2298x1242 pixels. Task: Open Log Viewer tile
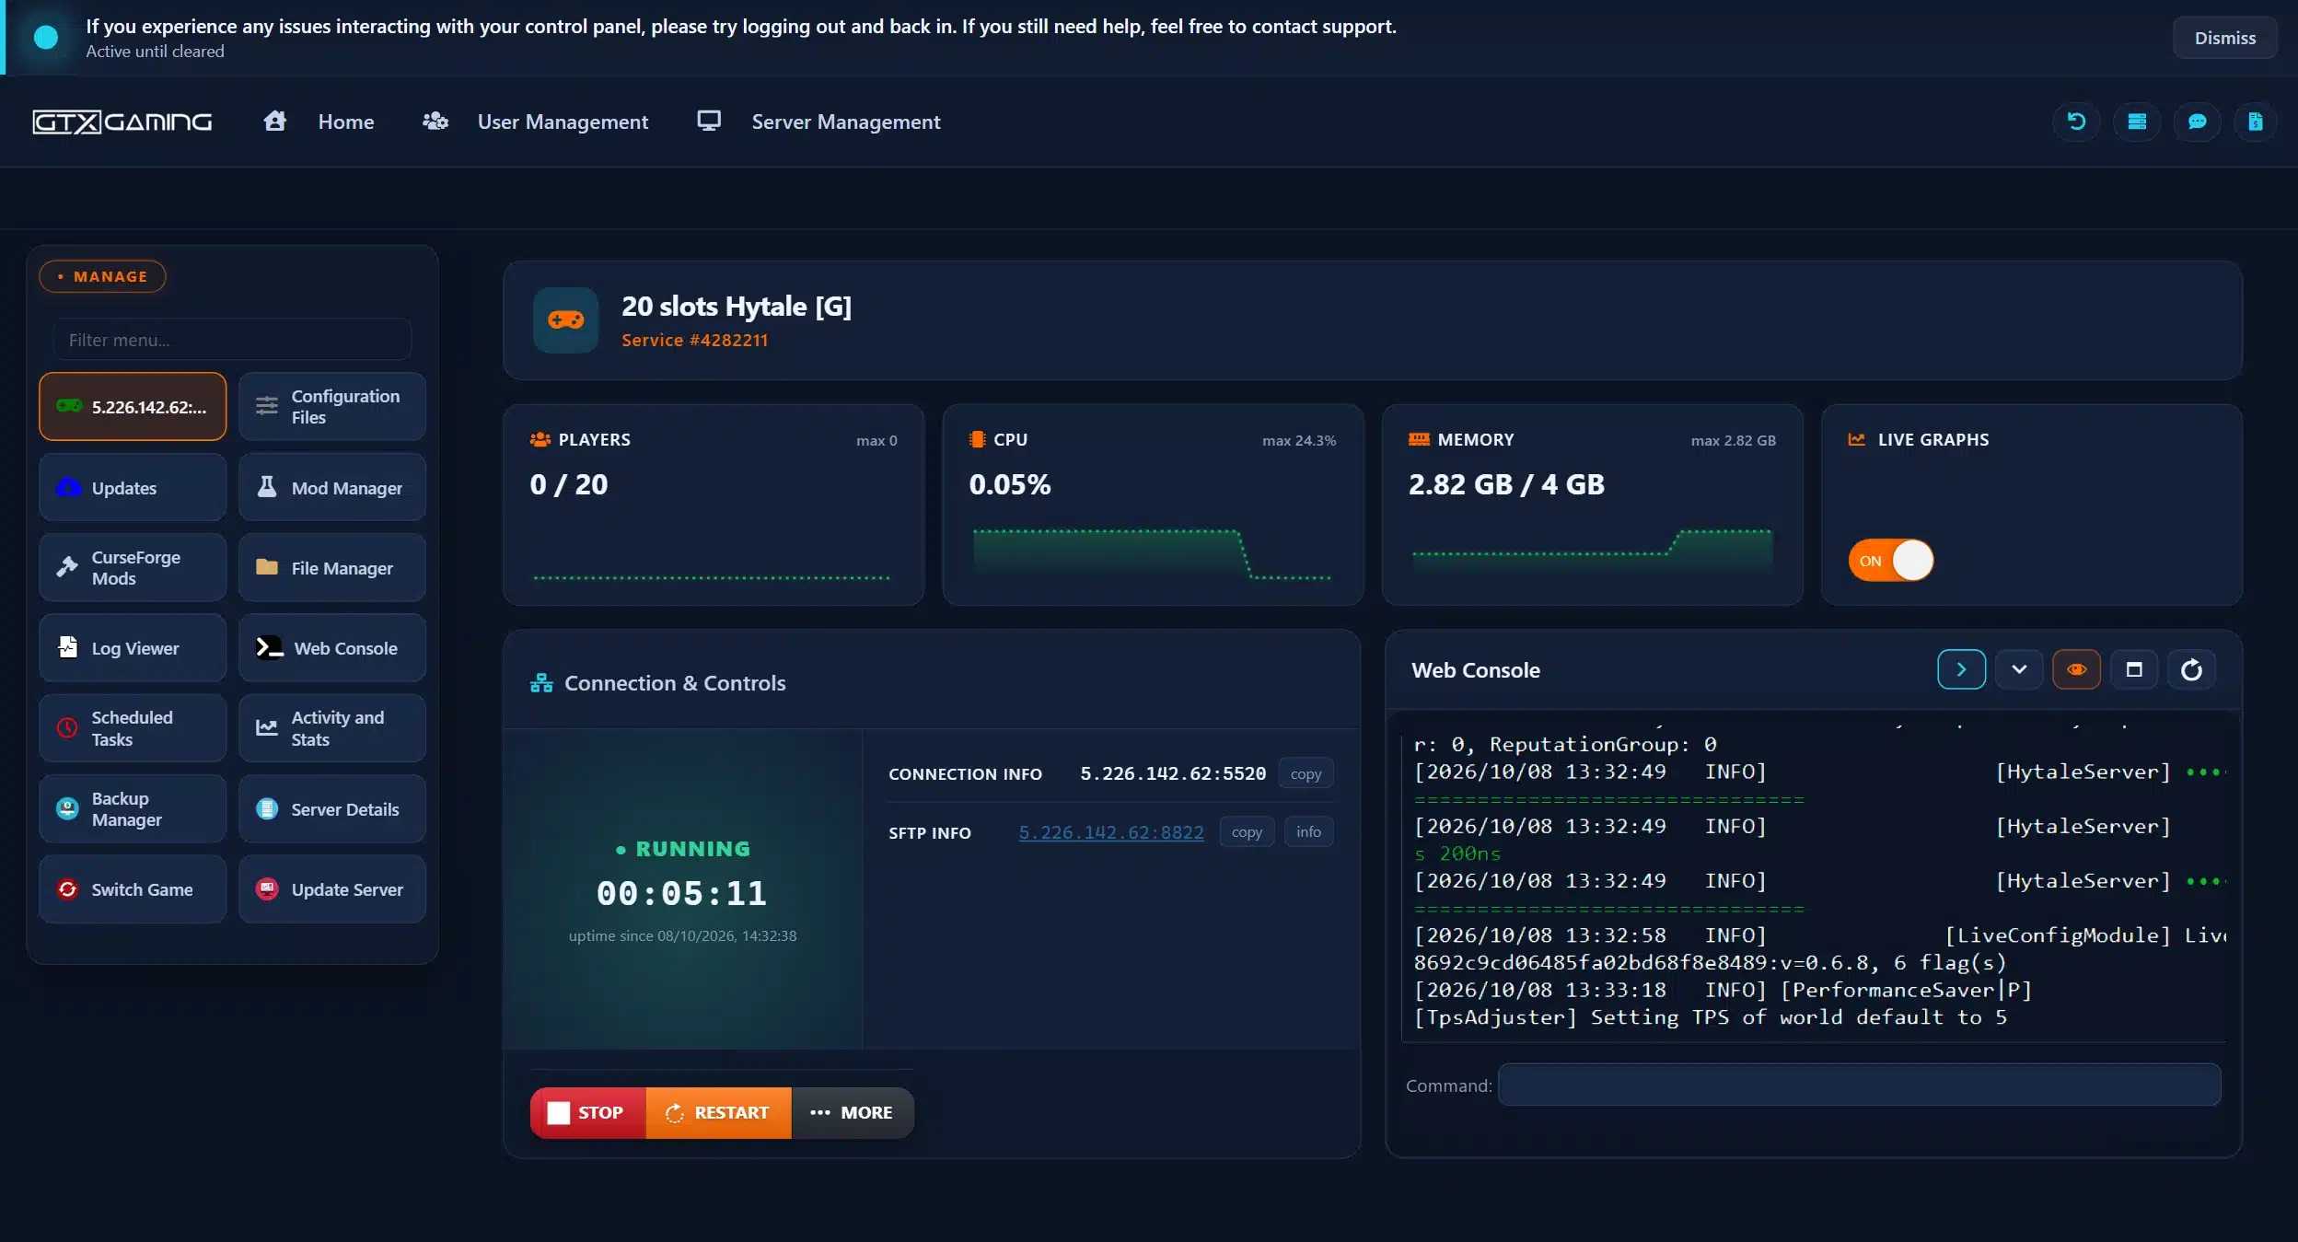pos(133,647)
